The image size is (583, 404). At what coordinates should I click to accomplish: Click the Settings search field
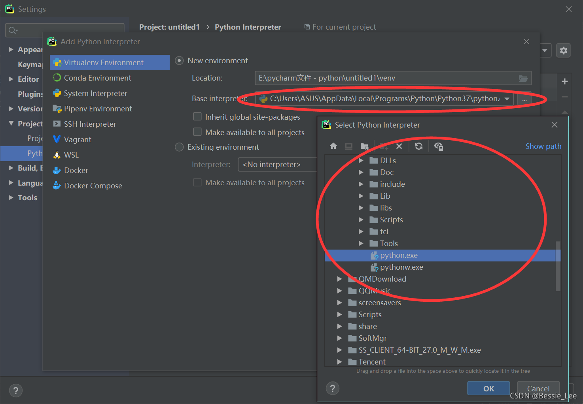(x=65, y=30)
